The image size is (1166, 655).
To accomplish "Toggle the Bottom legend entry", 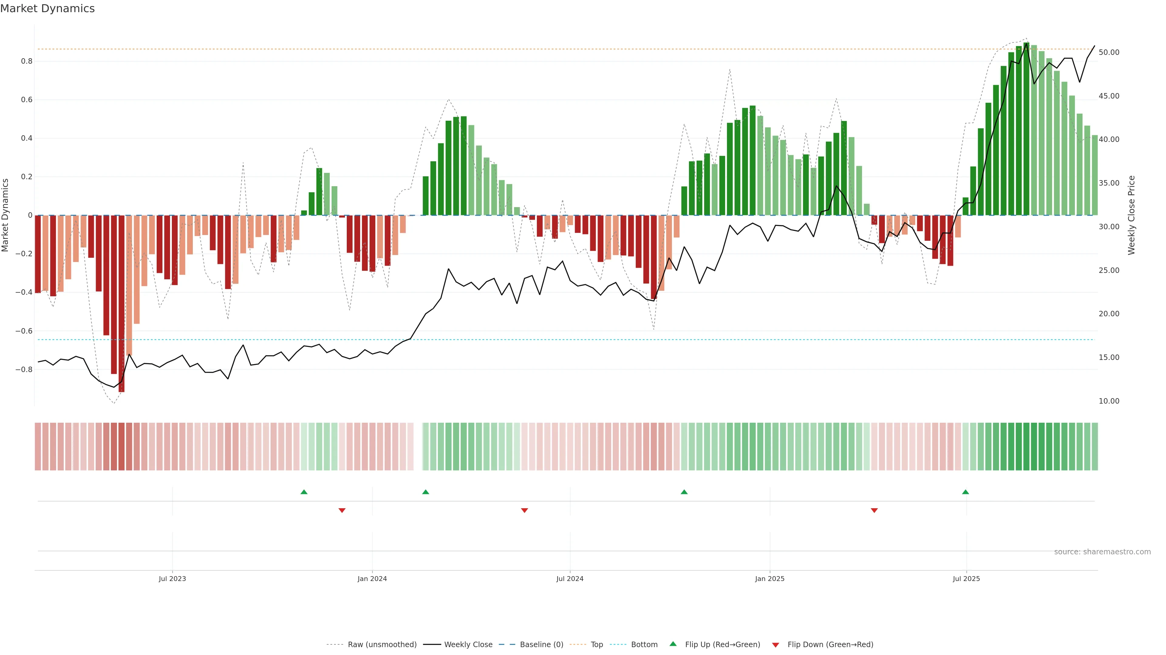I will click(x=644, y=645).
